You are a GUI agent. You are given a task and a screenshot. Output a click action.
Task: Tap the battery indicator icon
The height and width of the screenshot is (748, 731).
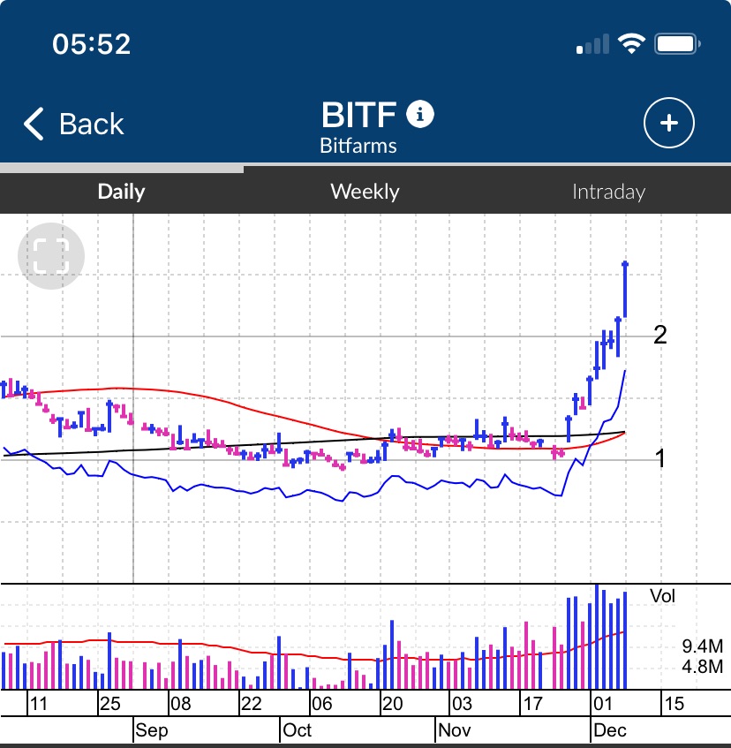678,44
